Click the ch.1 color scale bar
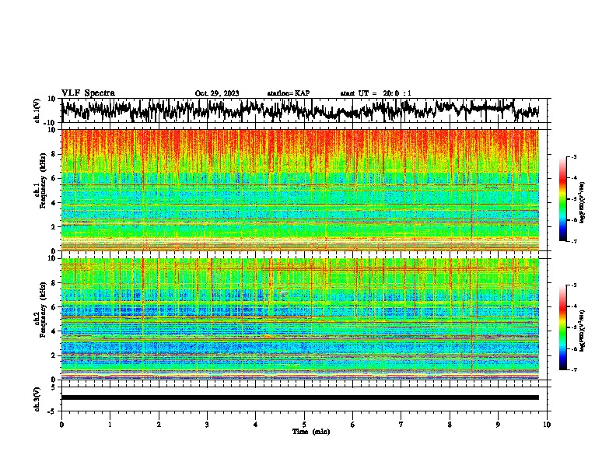 click(562, 199)
